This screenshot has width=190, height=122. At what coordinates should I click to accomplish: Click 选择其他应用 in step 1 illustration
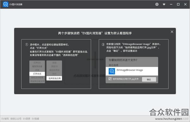[54, 78]
